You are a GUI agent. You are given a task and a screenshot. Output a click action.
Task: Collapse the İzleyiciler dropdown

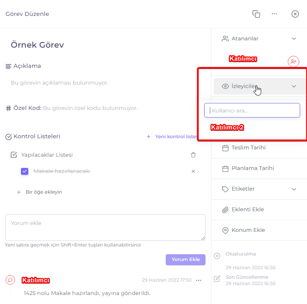pos(294,86)
